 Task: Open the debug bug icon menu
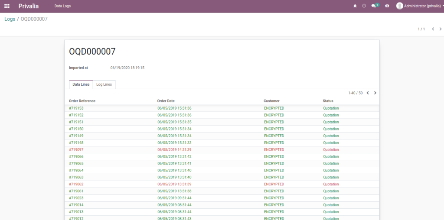[355, 6]
